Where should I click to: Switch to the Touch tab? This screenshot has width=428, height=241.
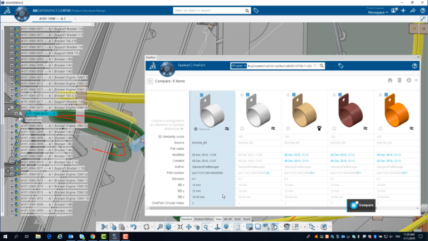[x=247, y=219]
